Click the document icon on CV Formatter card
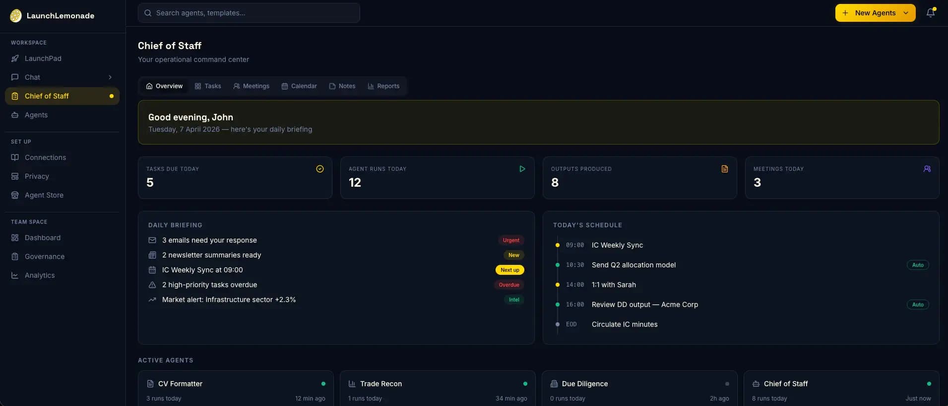 pos(150,384)
